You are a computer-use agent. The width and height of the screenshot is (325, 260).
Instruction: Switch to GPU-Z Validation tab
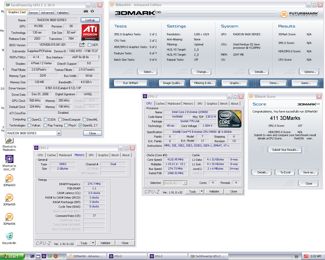tap(62, 12)
